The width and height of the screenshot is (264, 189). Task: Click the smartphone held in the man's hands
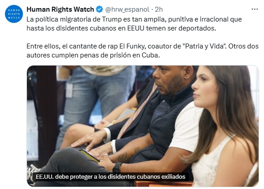89,156
